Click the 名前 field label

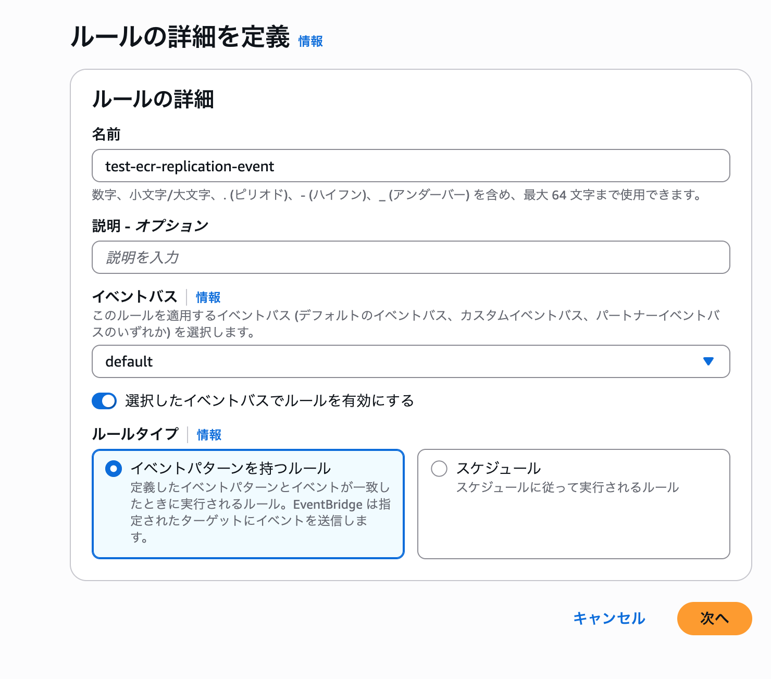click(x=106, y=134)
